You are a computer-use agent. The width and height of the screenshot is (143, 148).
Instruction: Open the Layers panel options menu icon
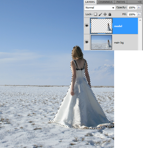coord(140,2)
